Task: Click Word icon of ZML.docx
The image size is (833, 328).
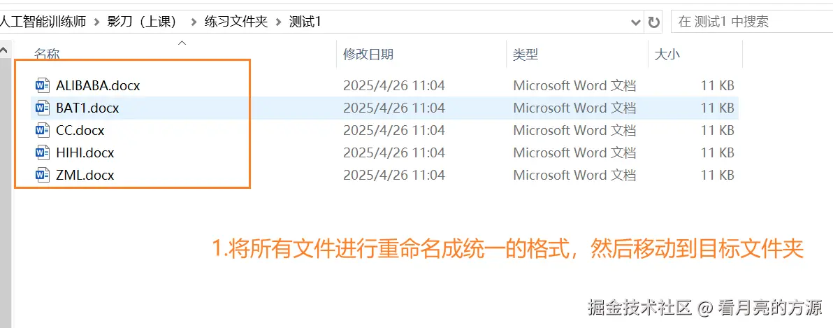Action: click(x=43, y=175)
